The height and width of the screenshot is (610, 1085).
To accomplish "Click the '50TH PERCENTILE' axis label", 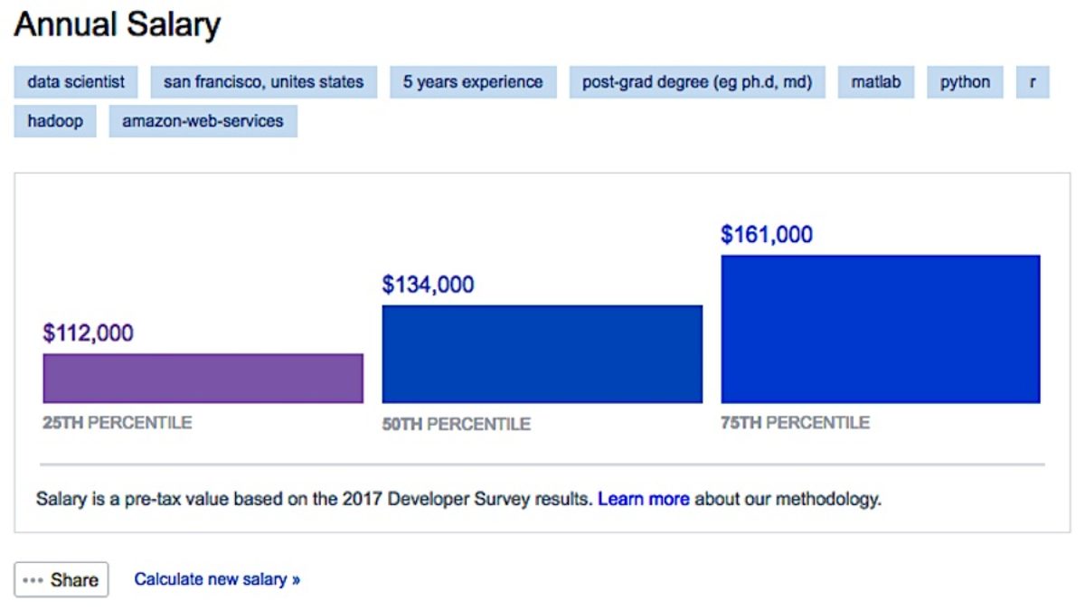I will [x=456, y=423].
